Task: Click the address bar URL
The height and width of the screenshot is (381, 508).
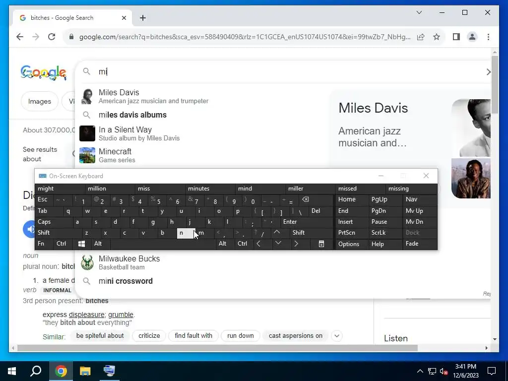Action: point(245,37)
